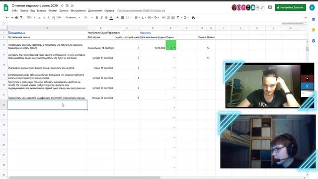318x179 pixels.
Task: Click the vertical scrollbar thumb
Action: [307, 49]
